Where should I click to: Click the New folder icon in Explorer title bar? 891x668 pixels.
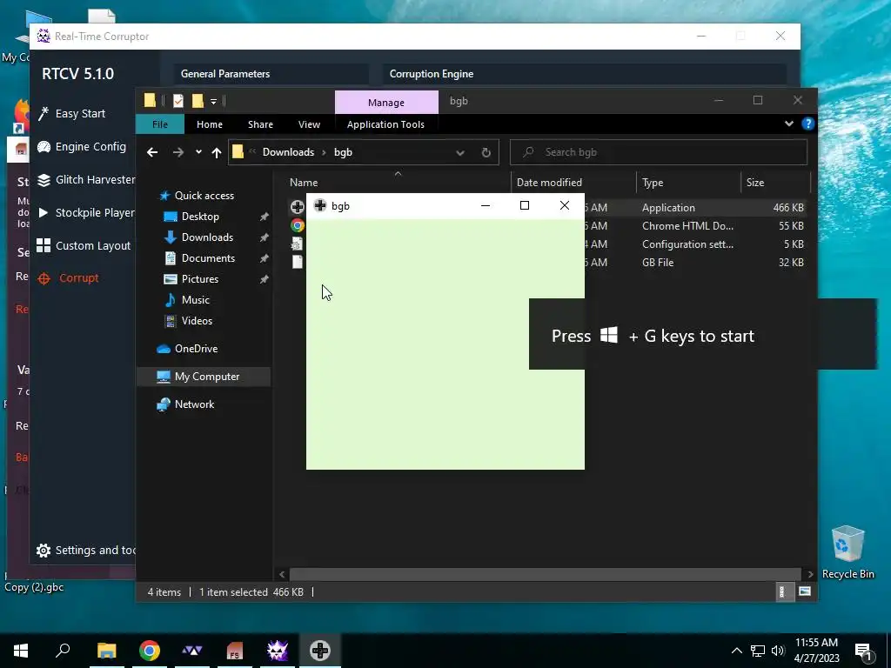(198, 101)
